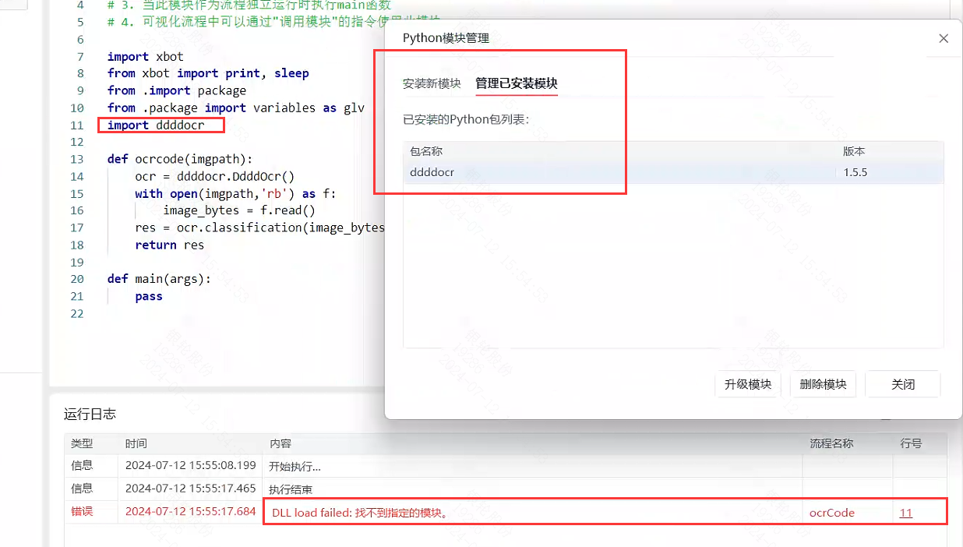Click the 流程名称 column header

point(831,443)
